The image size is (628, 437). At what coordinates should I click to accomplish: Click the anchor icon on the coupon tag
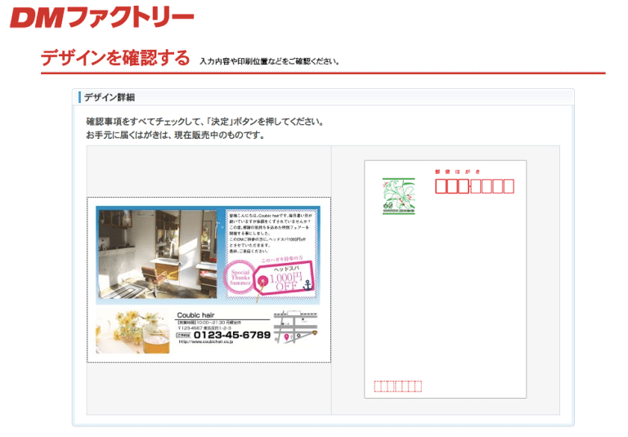307,285
